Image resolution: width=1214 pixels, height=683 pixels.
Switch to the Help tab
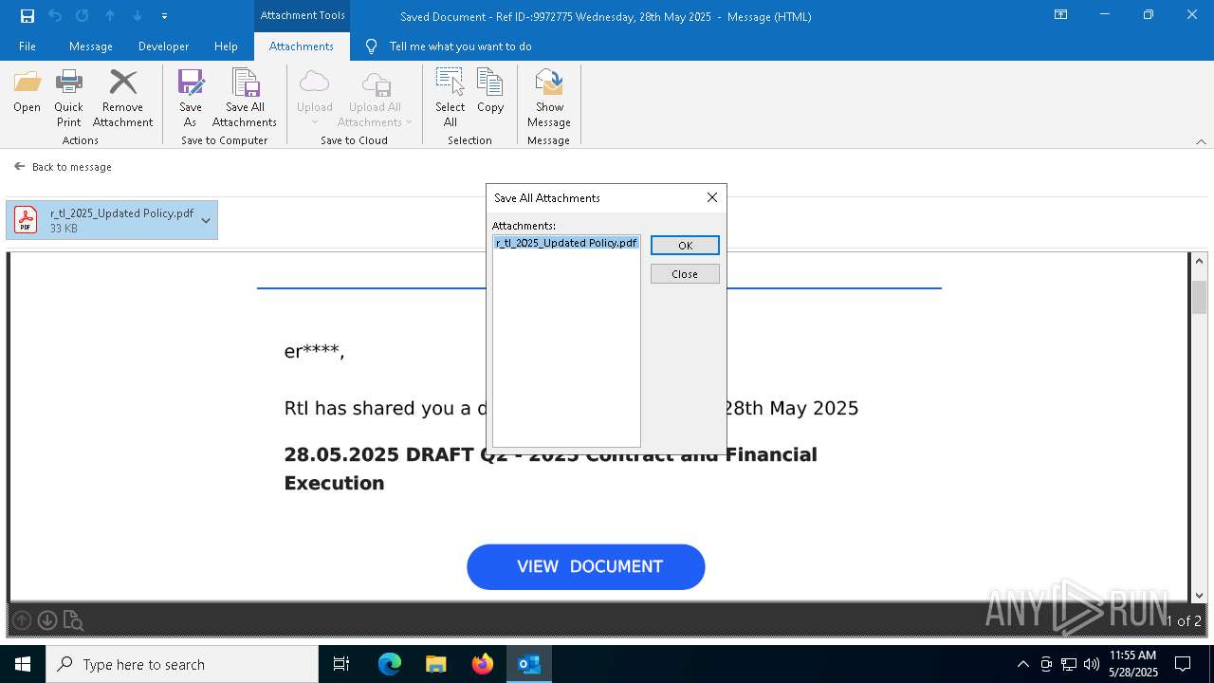point(226,46)
